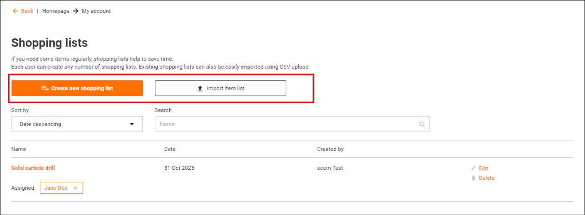Click the Date column header

click(x=170, y=149)
